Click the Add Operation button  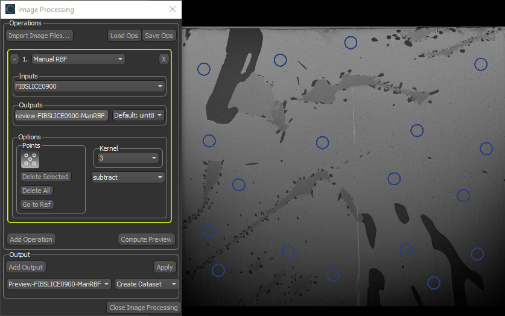click(31, 239)
